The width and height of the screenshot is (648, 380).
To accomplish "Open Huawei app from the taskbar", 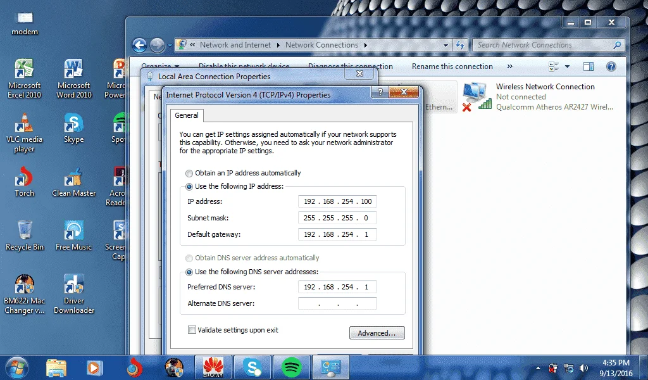I will pyautogui.click(x=213, y=367).
